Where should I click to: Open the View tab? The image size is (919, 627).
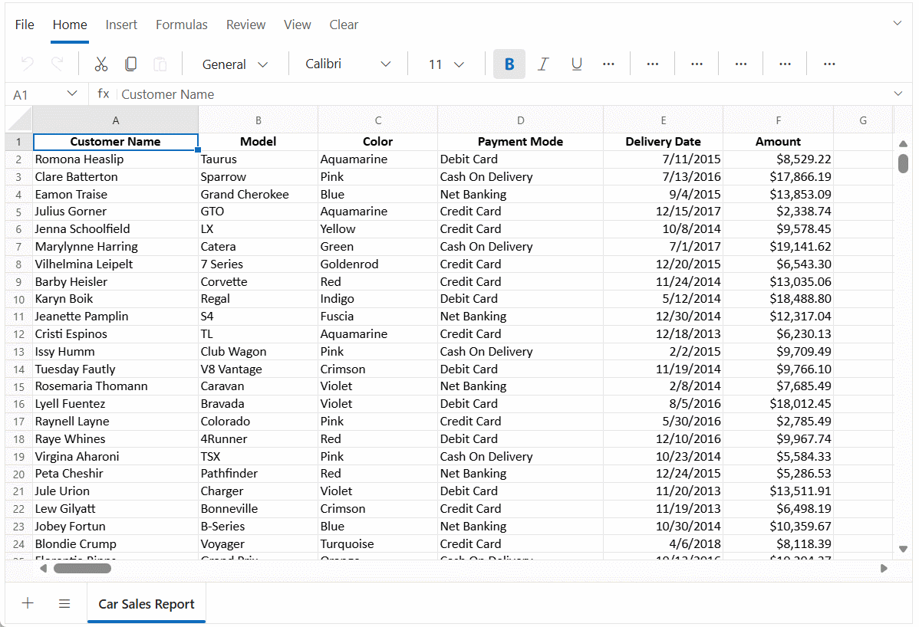point(297,25)
